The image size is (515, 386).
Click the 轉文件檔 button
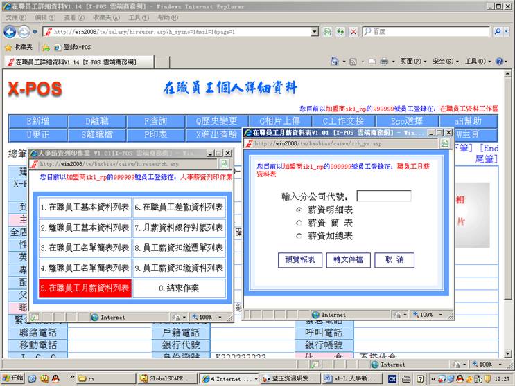pyautogui.click(x=349, y=259)
